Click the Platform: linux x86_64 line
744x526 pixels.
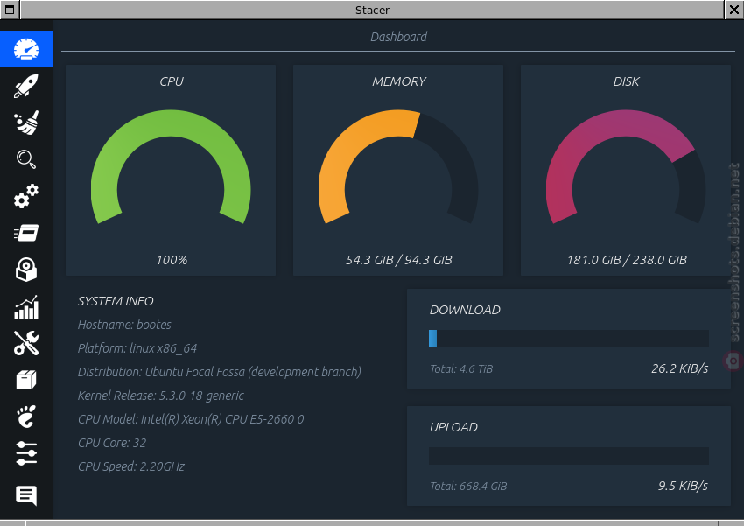(x=137, y=348)
